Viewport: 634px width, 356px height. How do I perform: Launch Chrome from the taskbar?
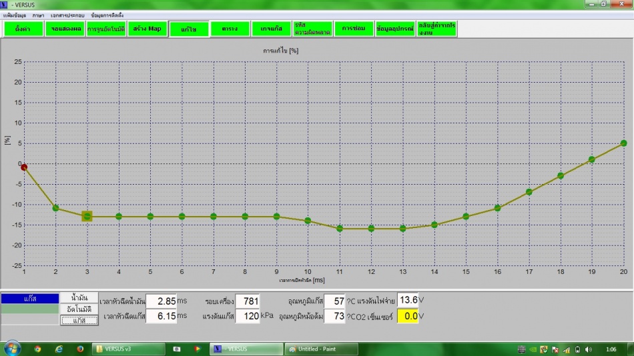coord(37,349)
